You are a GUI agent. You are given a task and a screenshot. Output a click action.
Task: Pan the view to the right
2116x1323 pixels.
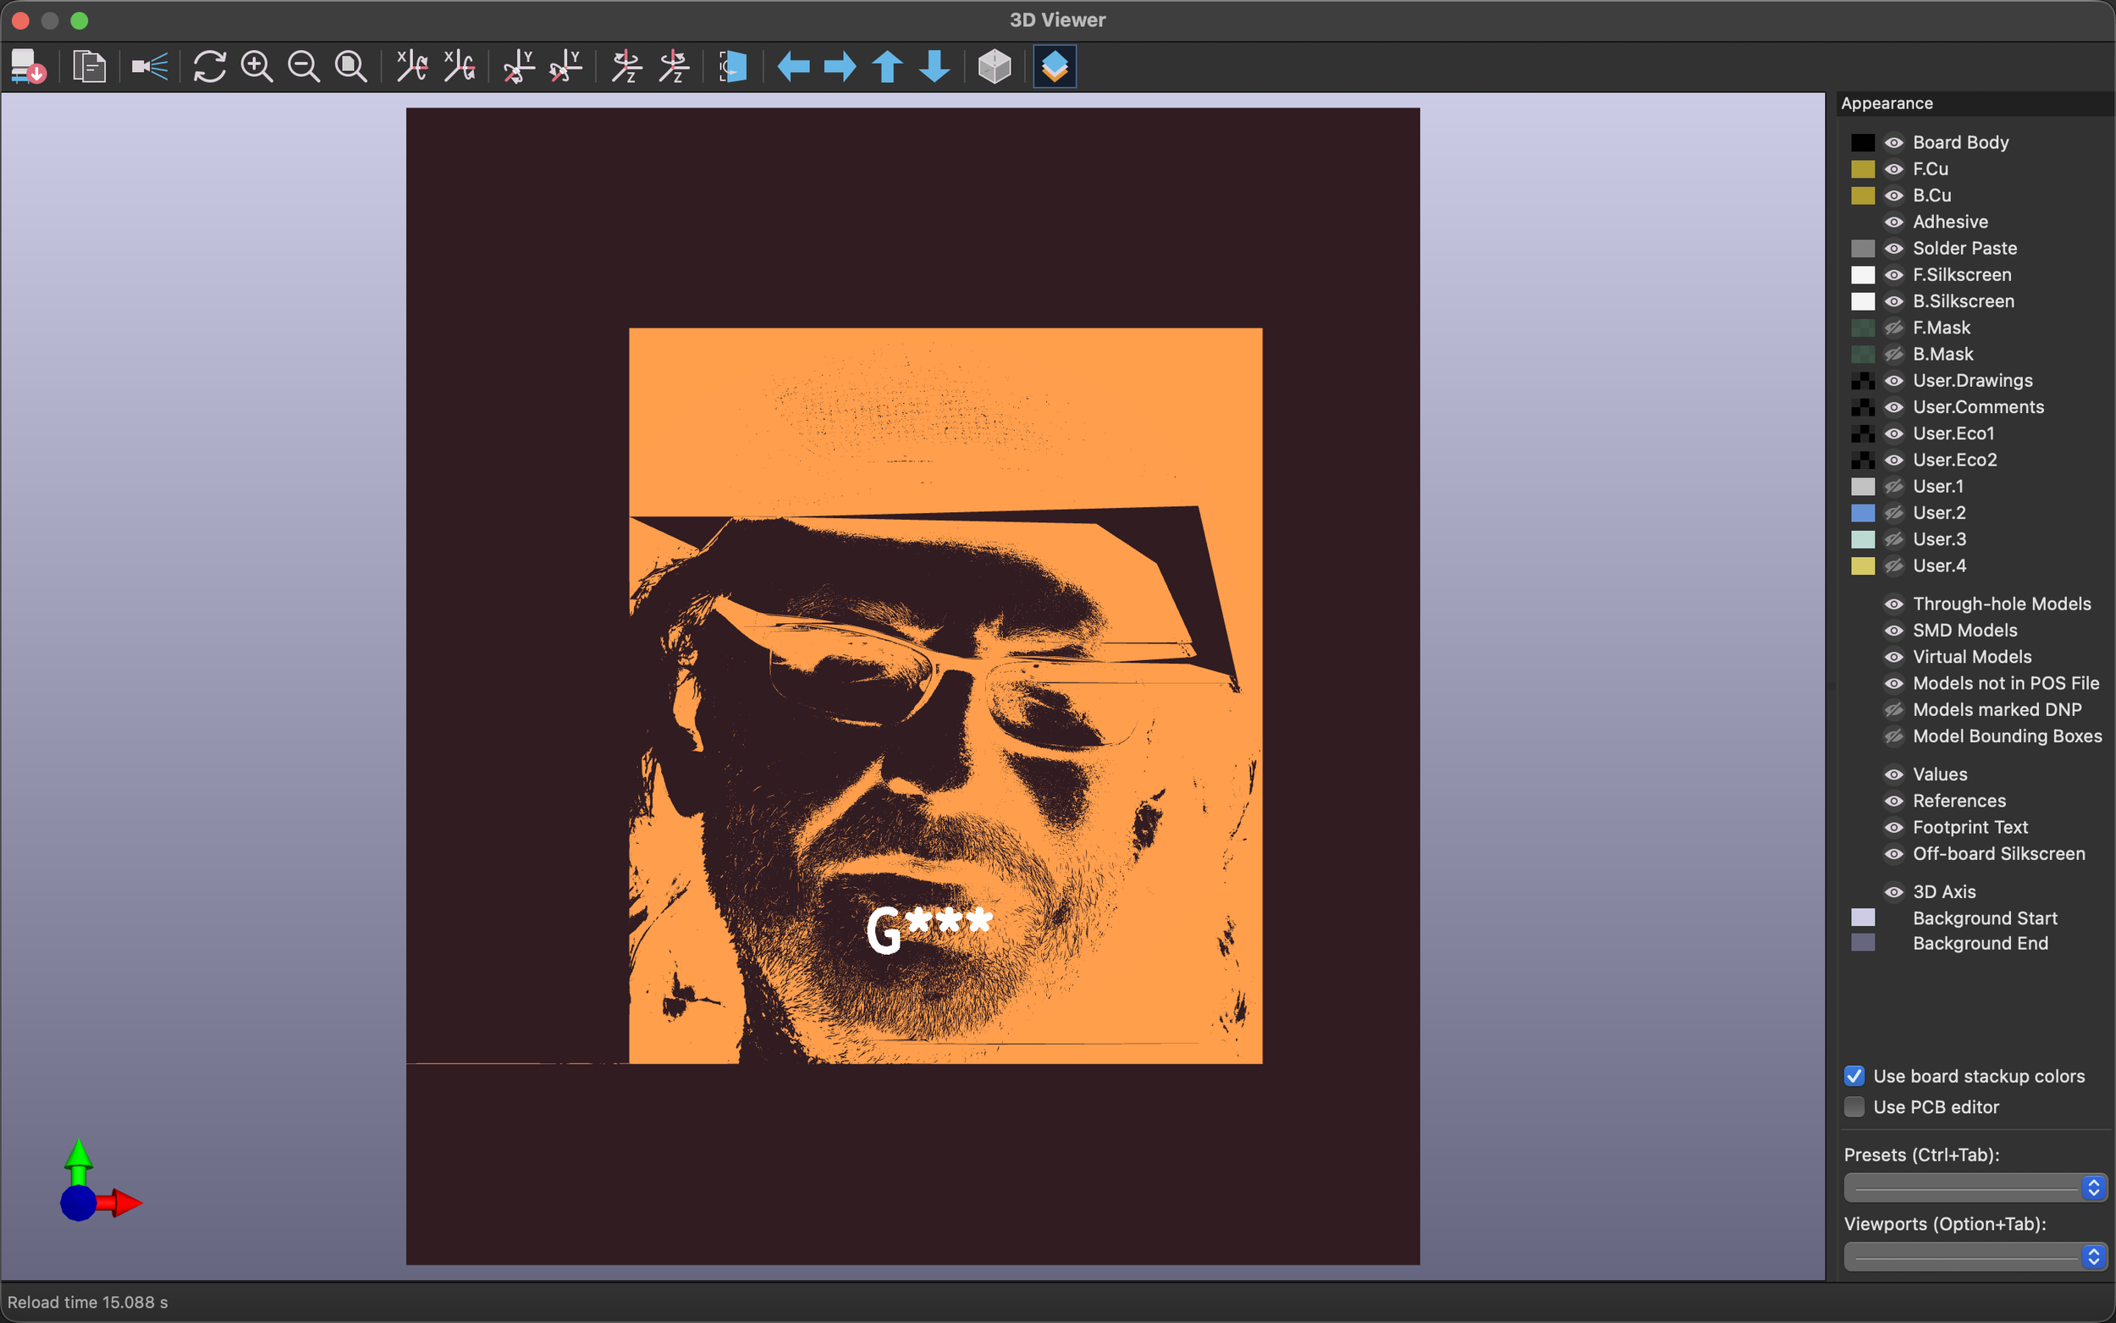pyautogui.click(x=838, y=66)
